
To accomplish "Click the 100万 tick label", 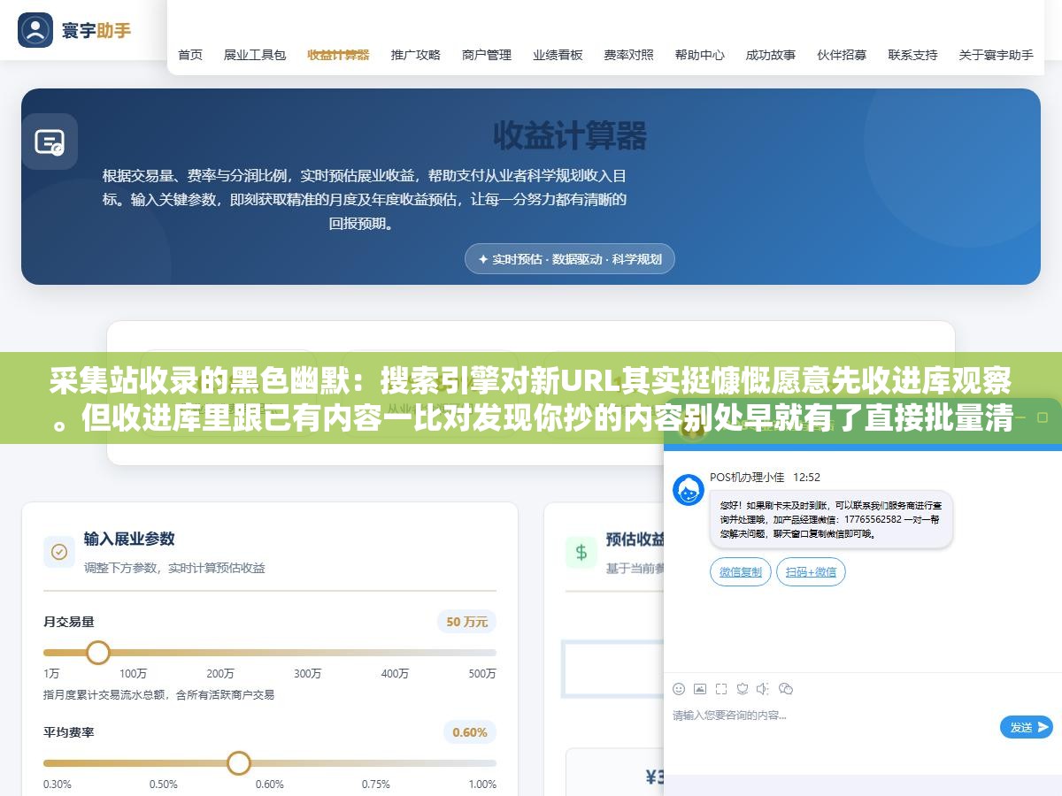I will pos(134,674).
